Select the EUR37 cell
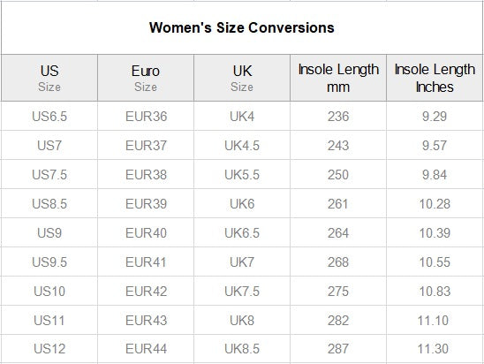 pos(146,146)
